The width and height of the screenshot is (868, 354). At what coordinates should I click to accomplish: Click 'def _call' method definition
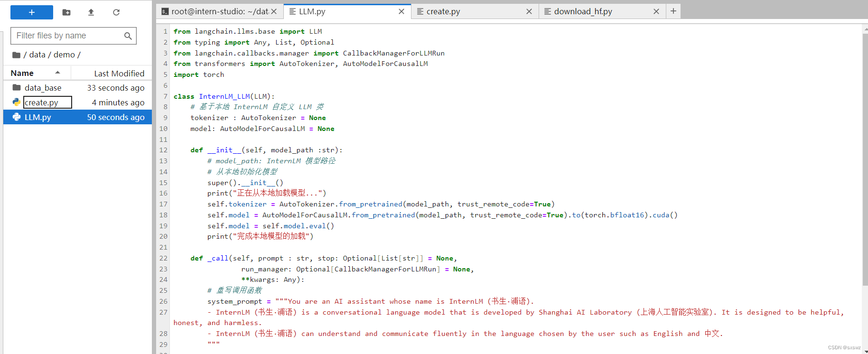click(324, 258)
